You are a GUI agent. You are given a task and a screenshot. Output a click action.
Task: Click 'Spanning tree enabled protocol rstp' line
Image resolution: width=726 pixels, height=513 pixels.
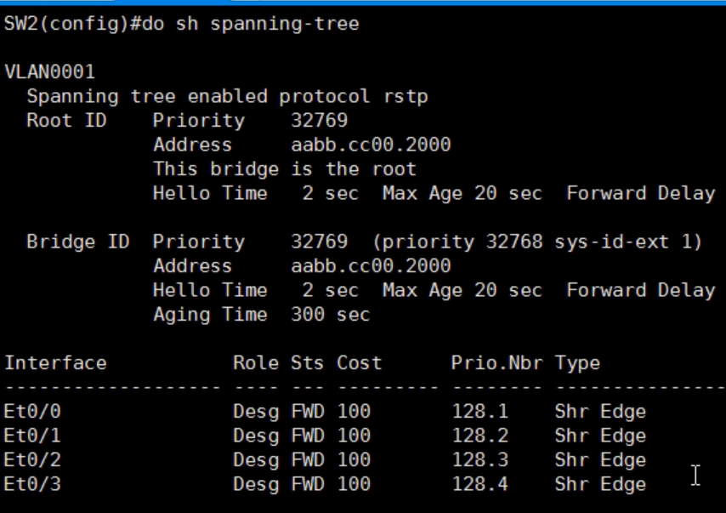pyautogui.click(x=227, y=96)
